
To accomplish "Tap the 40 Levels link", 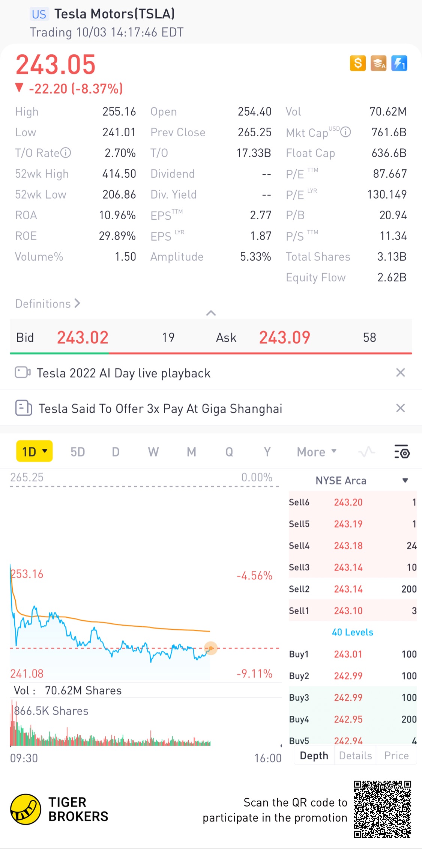I will [x=352, y=632].
